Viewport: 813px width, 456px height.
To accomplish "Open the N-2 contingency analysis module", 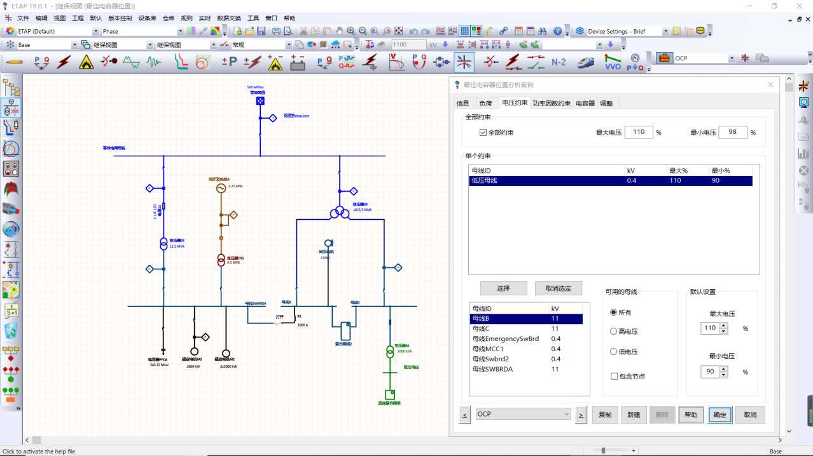I will [559, 62].
